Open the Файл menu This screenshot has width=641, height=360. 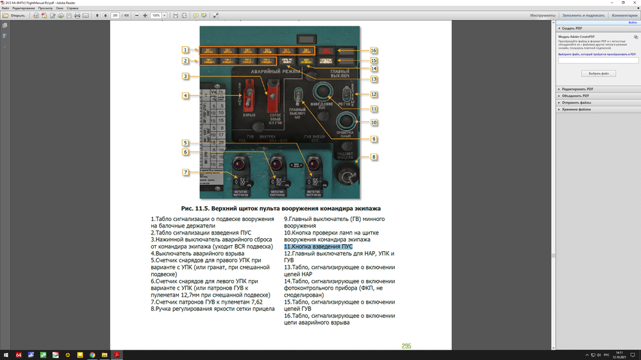point(5,8)
